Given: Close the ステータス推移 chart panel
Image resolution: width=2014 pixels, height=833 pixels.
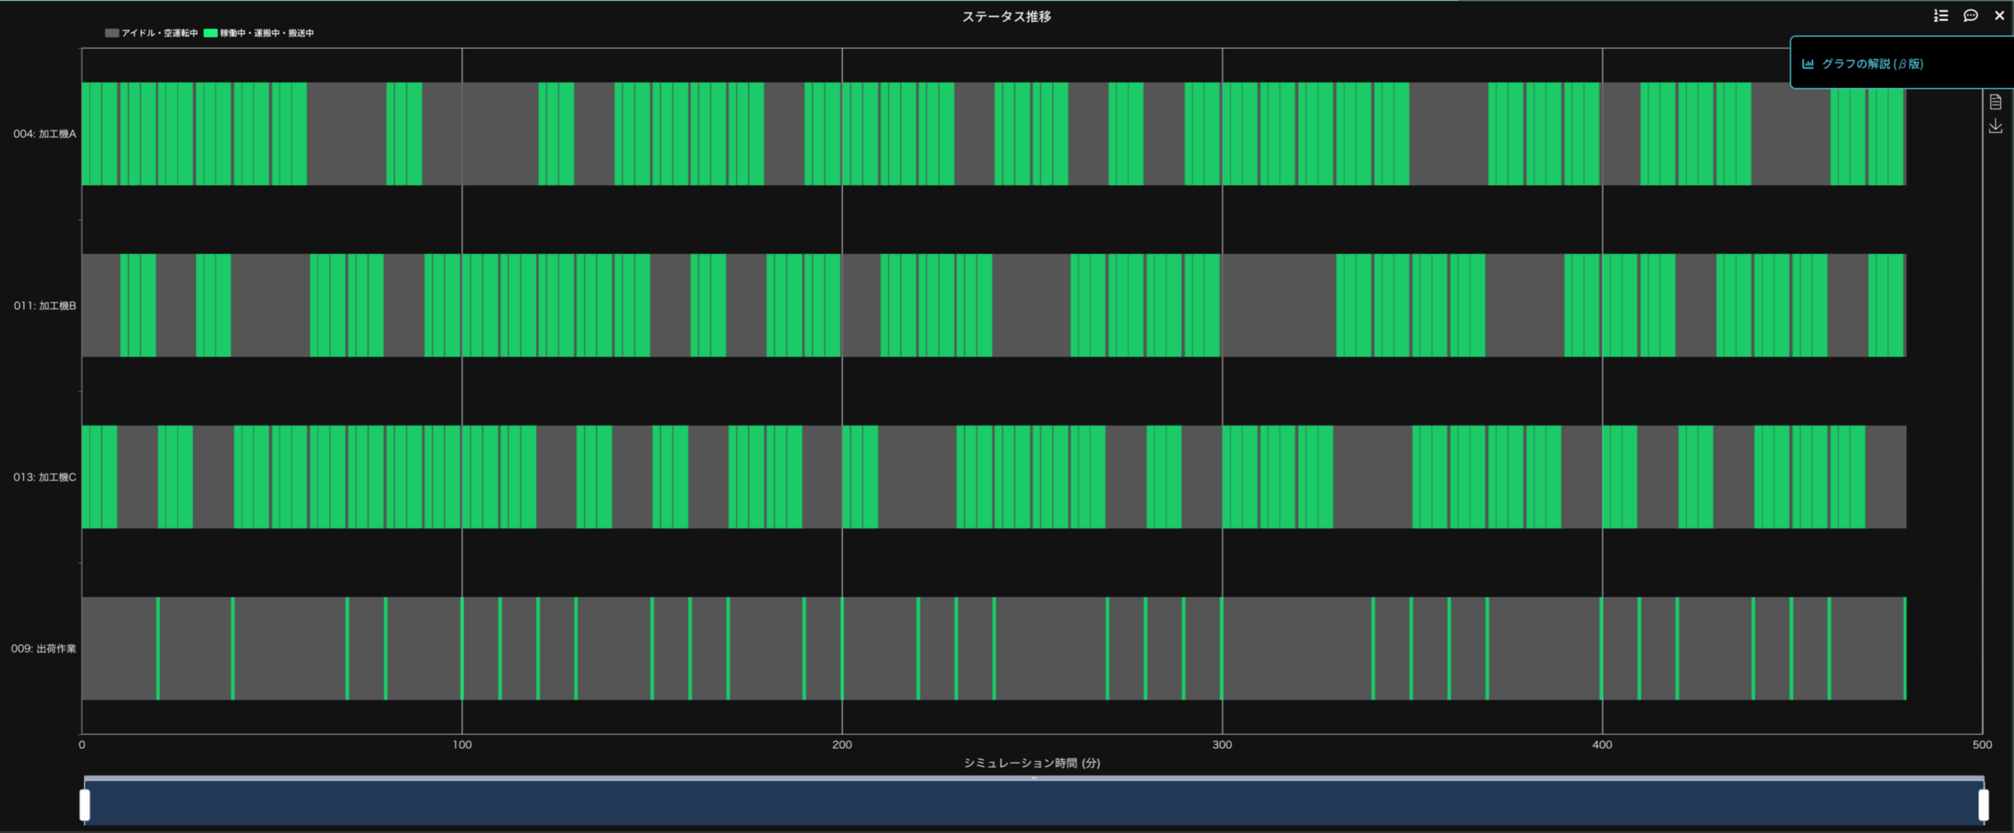Looking at the screenshot, I should pos(1999,16).
